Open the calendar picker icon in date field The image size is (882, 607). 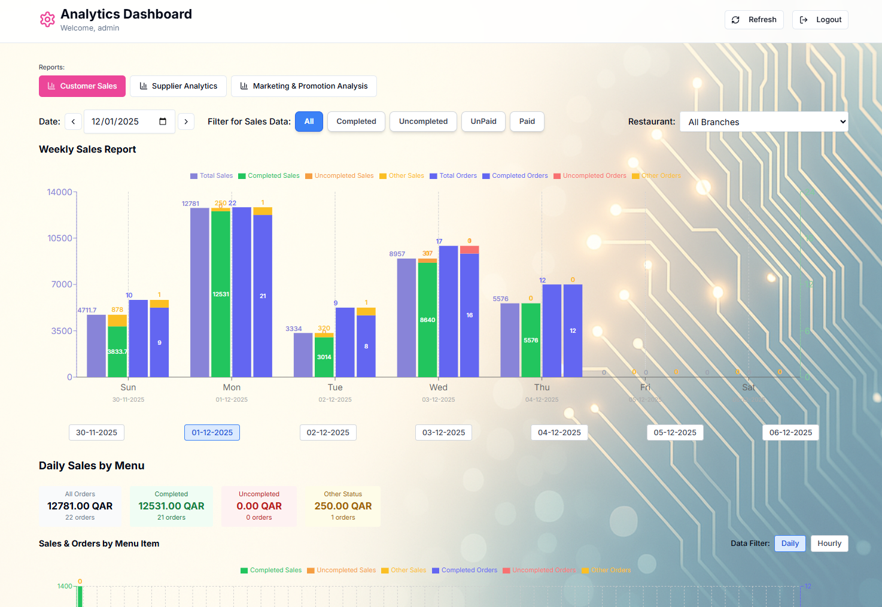point(163,122)
